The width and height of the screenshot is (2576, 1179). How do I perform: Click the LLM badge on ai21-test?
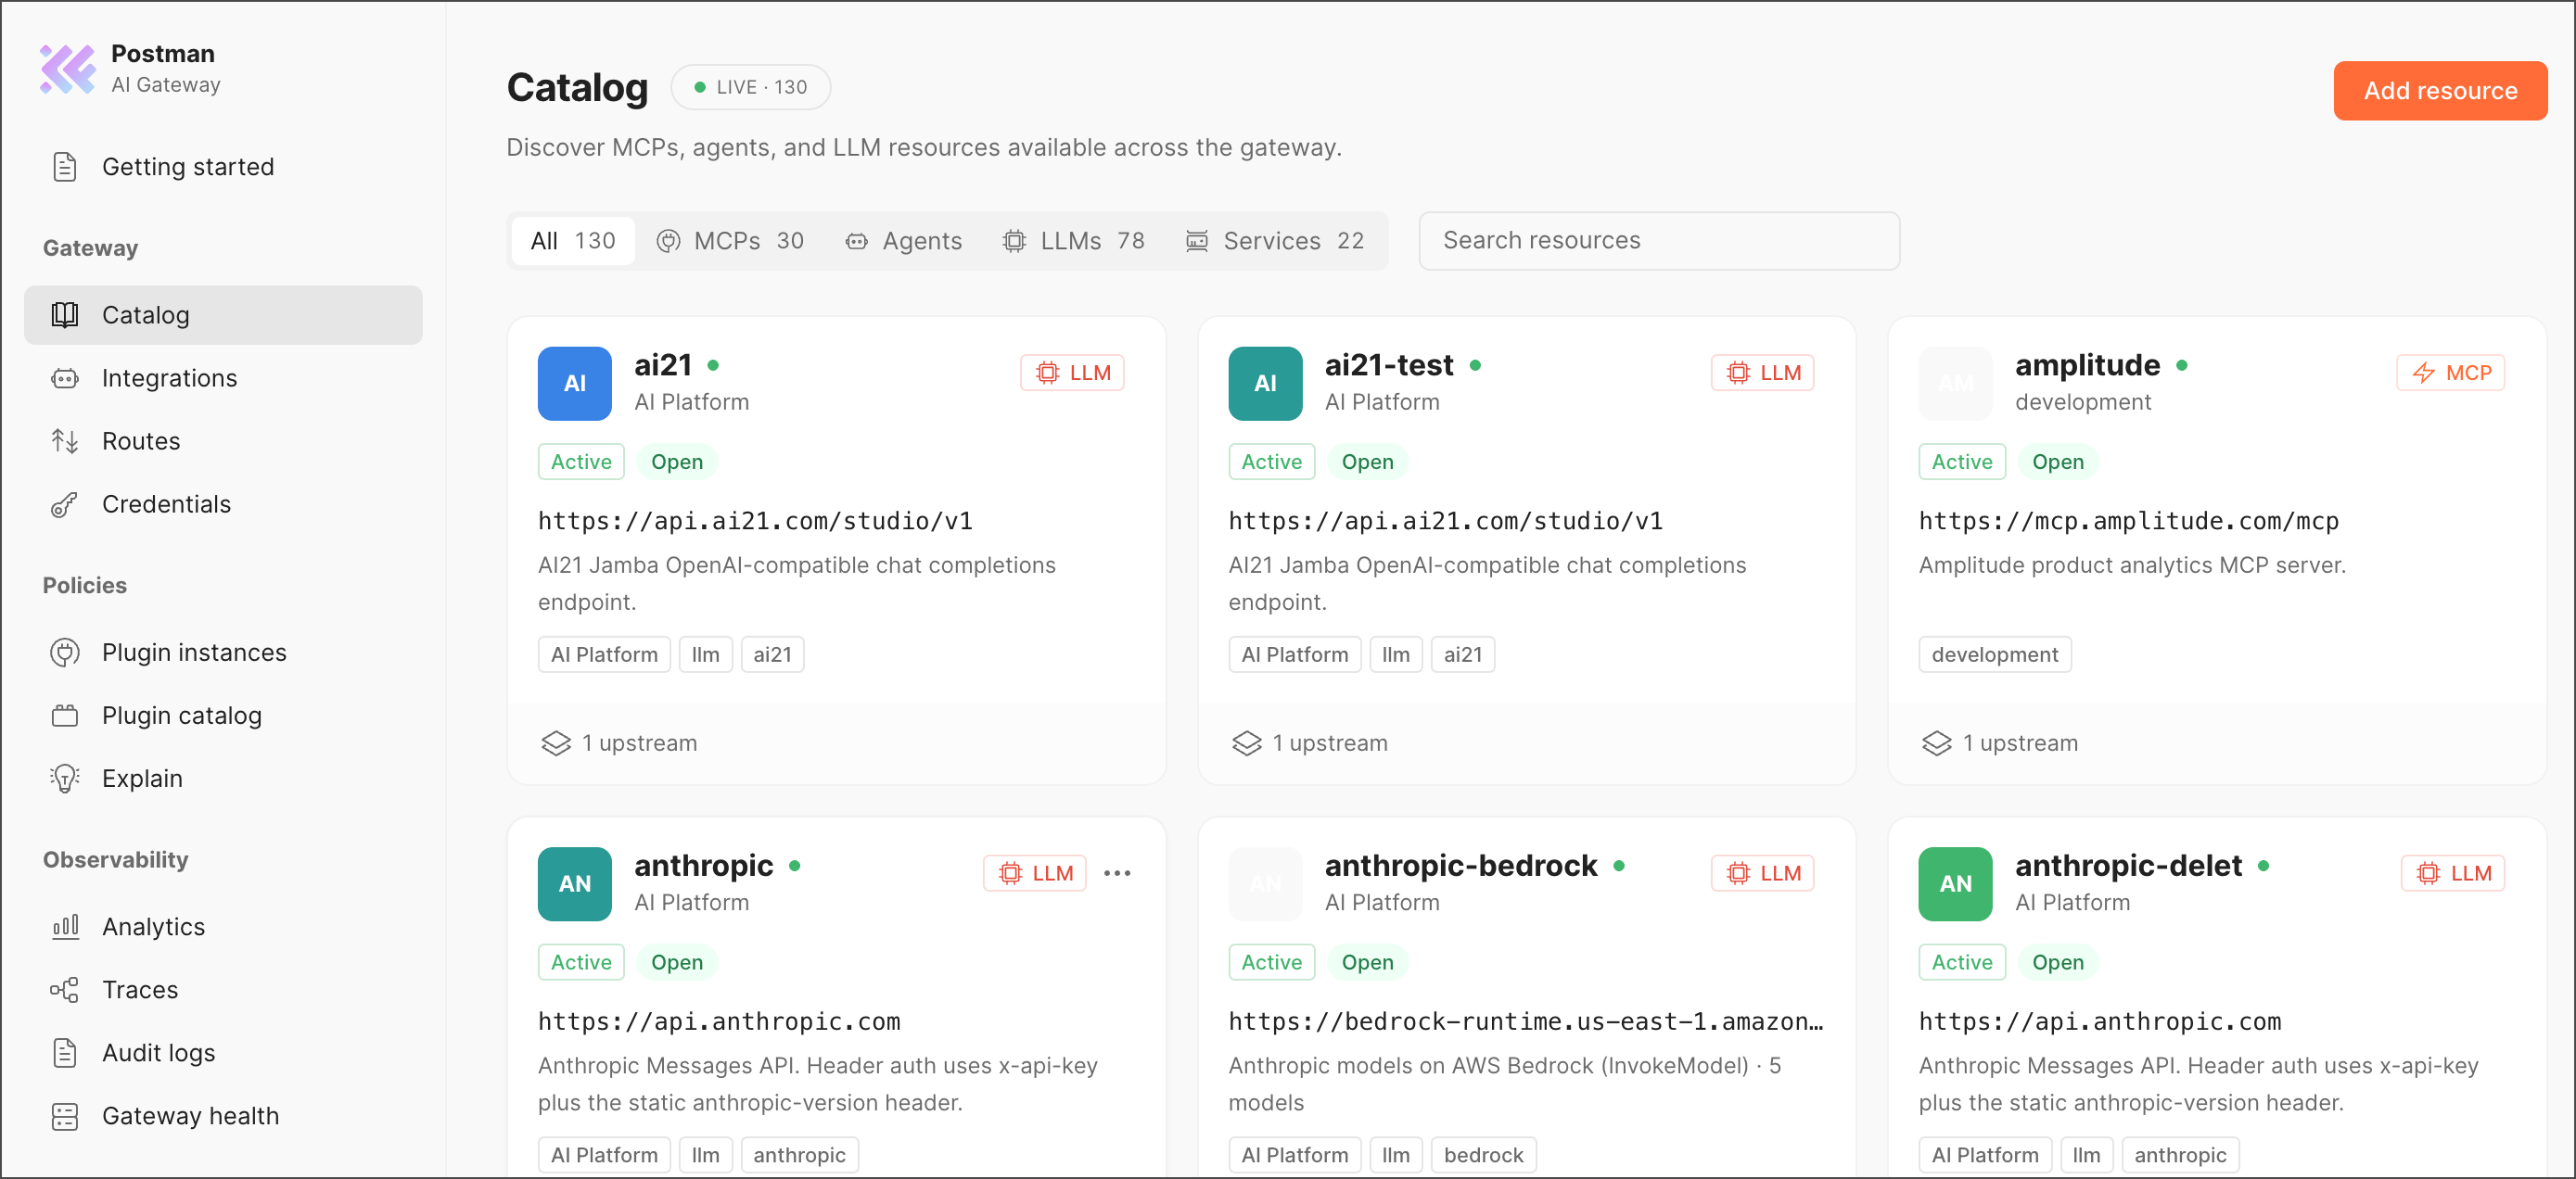1762,373
